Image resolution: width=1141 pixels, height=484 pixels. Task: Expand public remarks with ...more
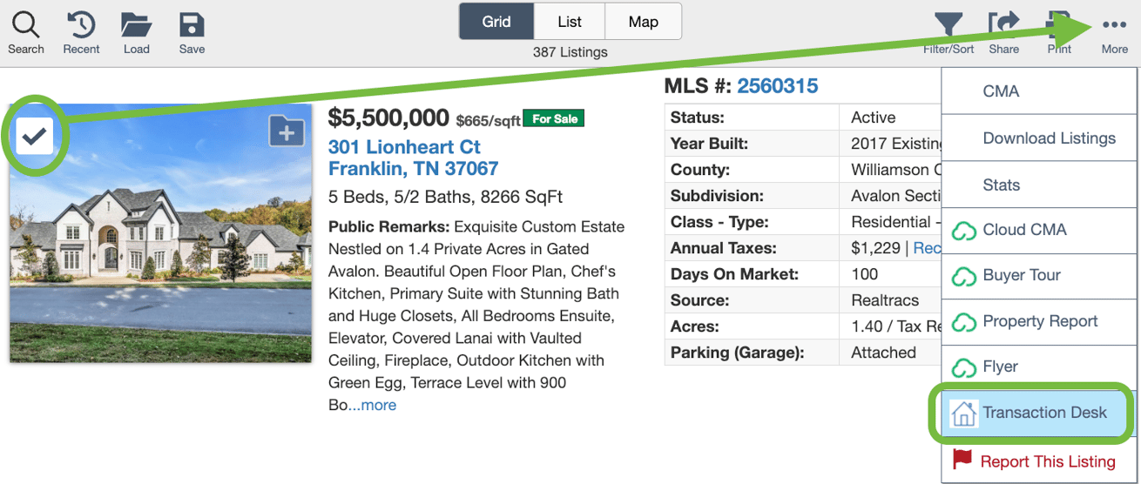[373, 405]
